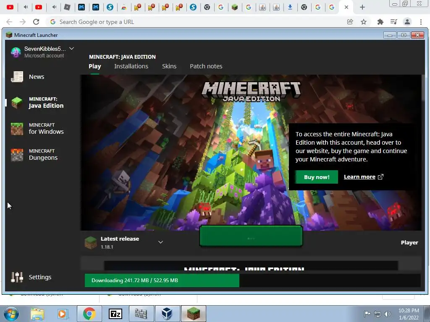This screenshot has height=322, width=430.
Task: Click the volume speaker tray icon
Action: click(387, 314)
